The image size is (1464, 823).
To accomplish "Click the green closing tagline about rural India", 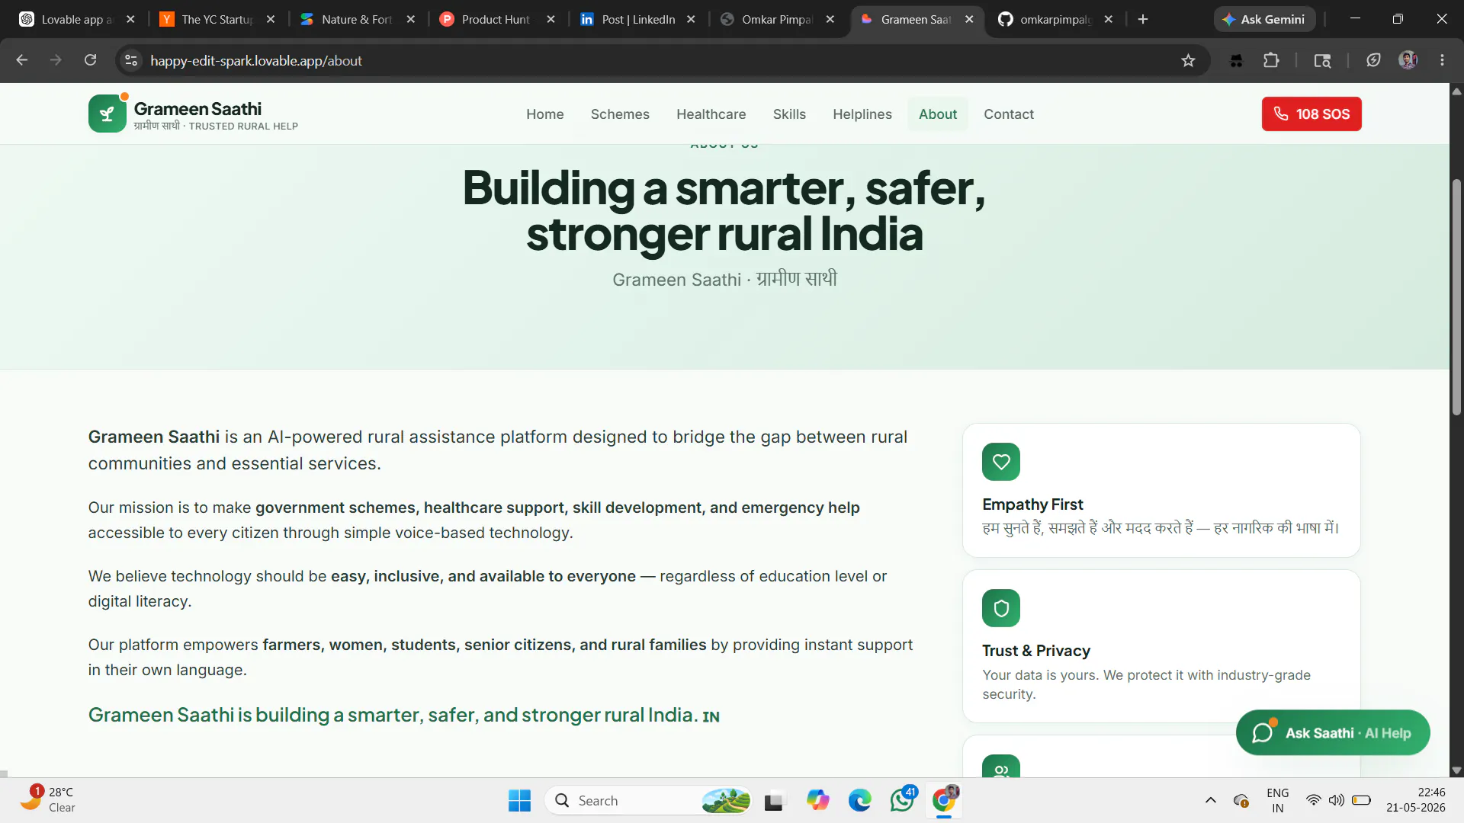I will click(404, 715).
